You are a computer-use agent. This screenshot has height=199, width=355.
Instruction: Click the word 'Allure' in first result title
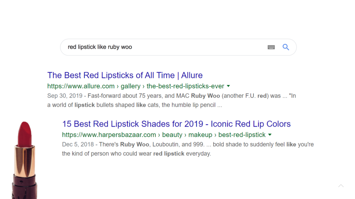tap(192, 75)
